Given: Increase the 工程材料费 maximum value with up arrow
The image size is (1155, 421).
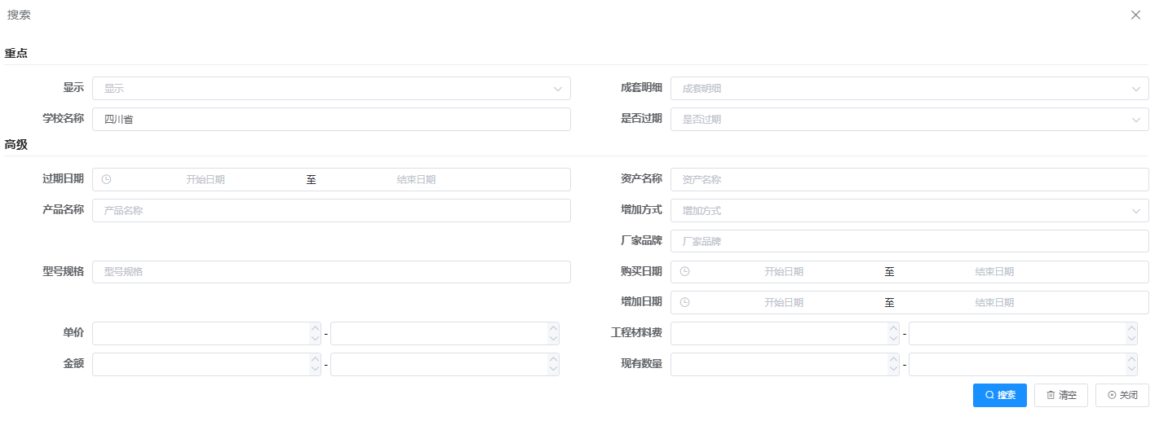Looking at the screenshot, I should [x=1131, y=328].
